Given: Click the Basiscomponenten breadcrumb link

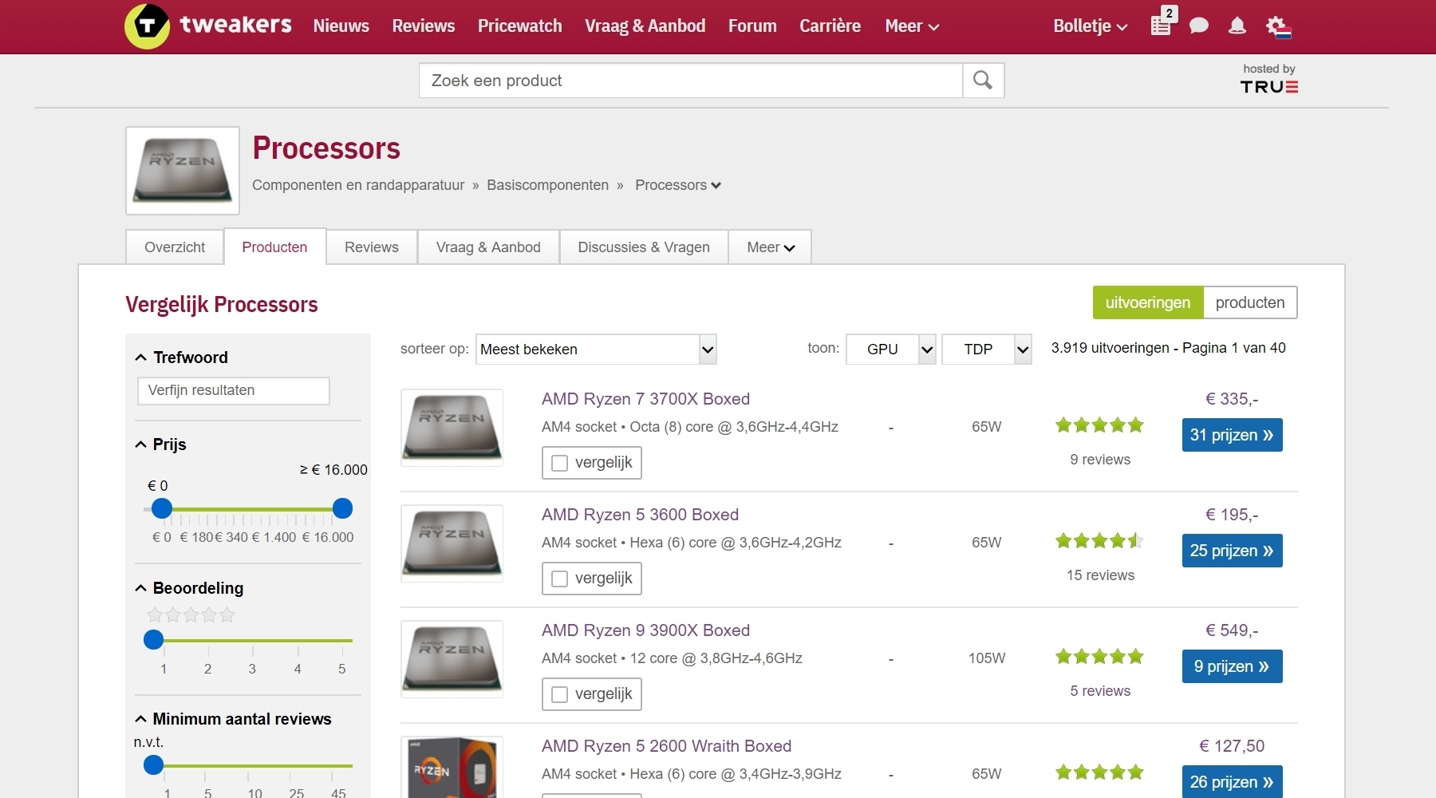Looking at the screenshot, I should tap(547, 185).
